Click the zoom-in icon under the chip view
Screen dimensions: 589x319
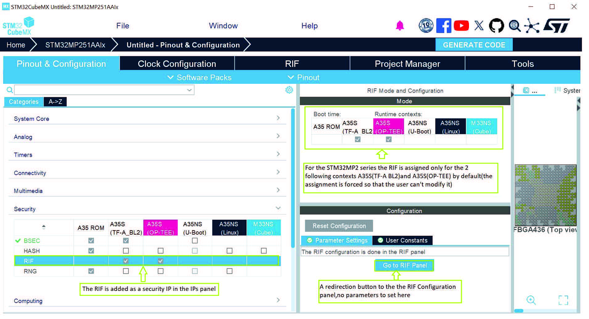coord(531,300)
